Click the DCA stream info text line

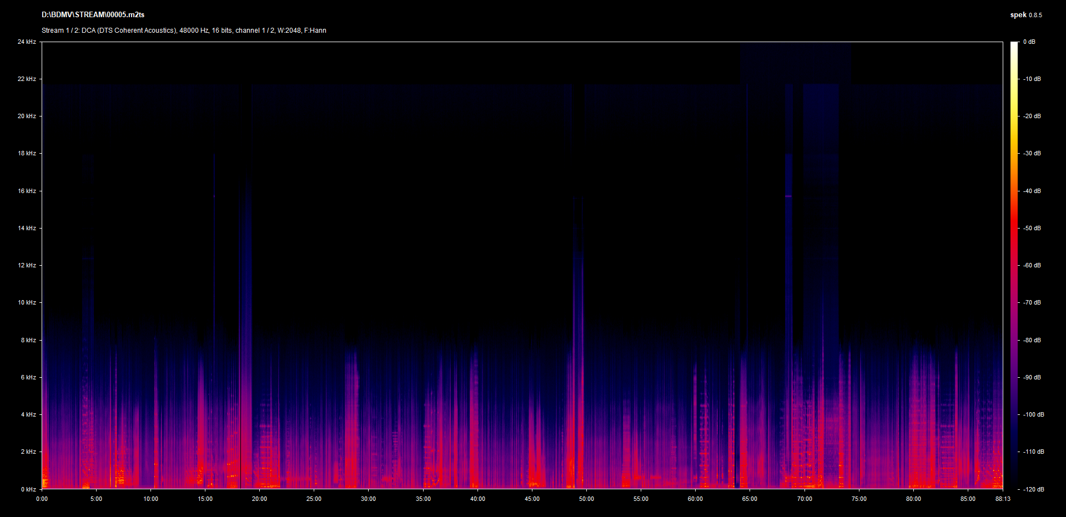(184, 31)
